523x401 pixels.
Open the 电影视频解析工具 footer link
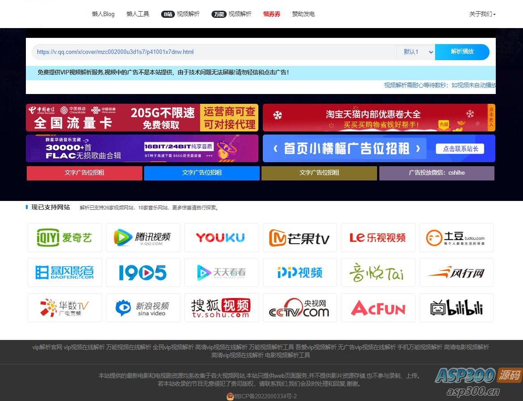pos(287,356)
